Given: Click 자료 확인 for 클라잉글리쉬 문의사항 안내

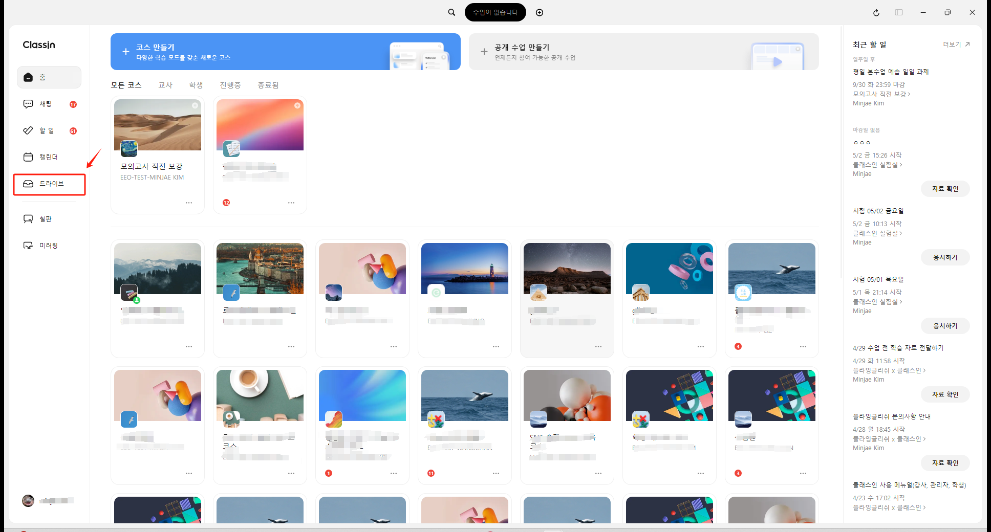Looking at the screenshot, I should point(945,463).
